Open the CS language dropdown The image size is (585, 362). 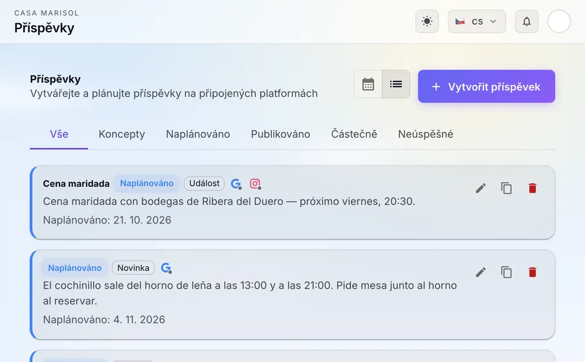pos(476,21)
